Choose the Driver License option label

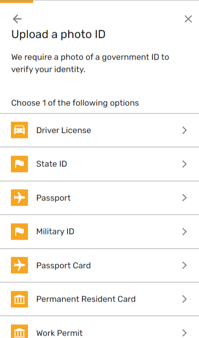coord(63,130)
